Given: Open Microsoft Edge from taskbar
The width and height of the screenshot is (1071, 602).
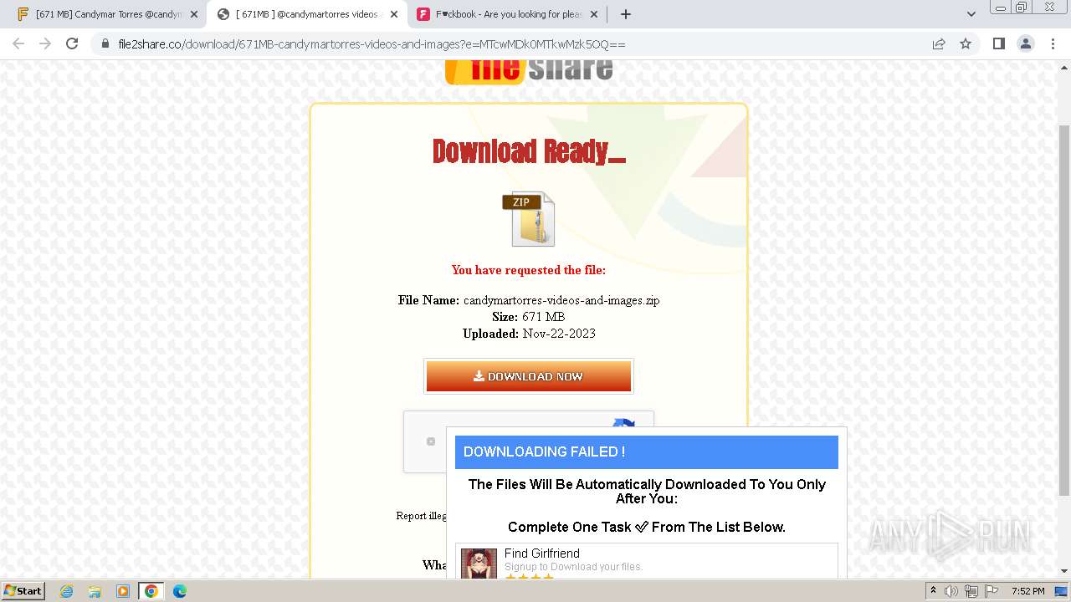Looking at the screenshot, I should (180, 590).
